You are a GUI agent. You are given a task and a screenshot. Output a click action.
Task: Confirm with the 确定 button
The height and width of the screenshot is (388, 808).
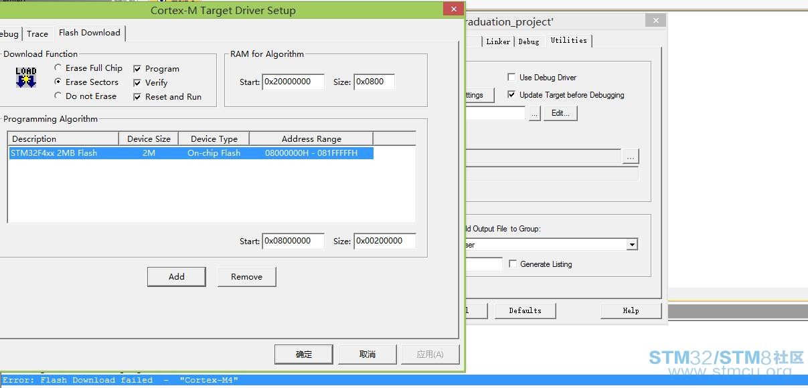pyautogui.click(x=304, y=355)
